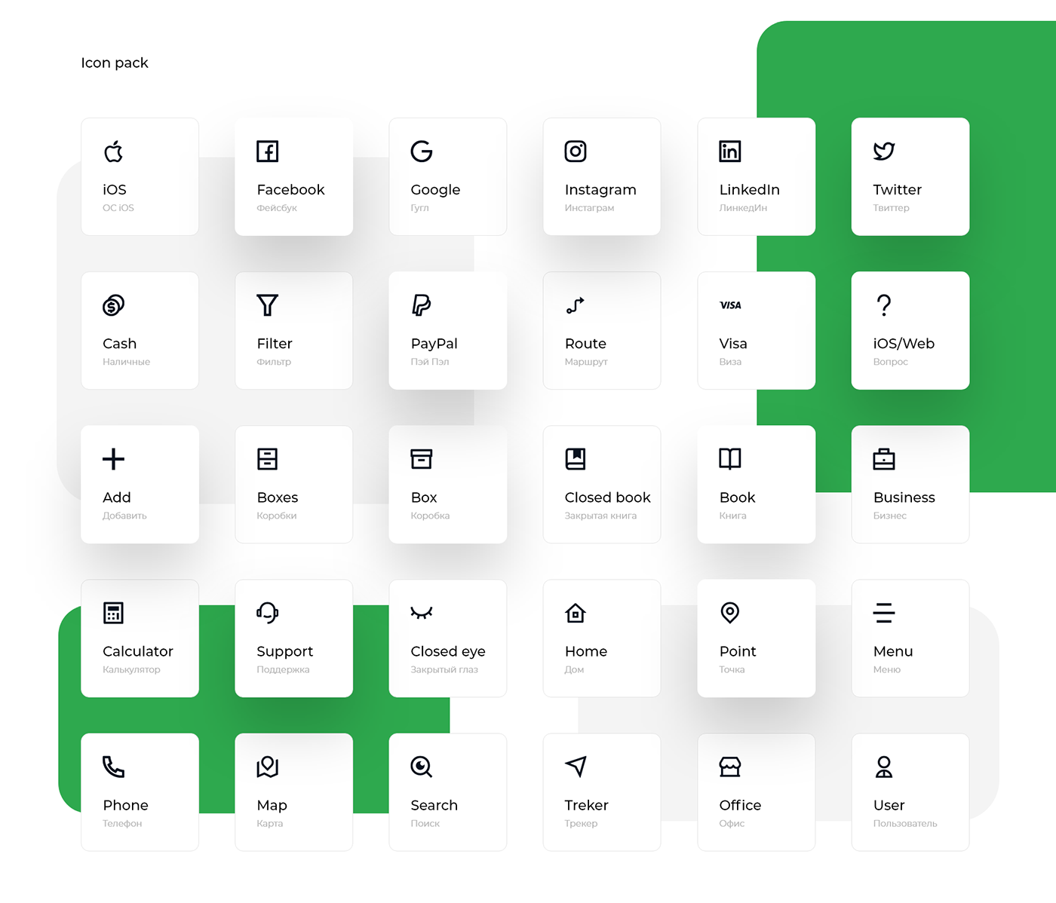Screen dimensions: 1056x903
Task: Click the 'Icon pack' heading
Action: 115,63
